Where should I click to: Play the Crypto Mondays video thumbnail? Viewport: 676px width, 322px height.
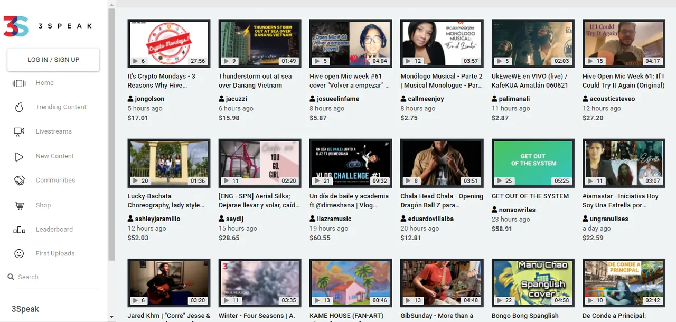click(x=169, y=43)
